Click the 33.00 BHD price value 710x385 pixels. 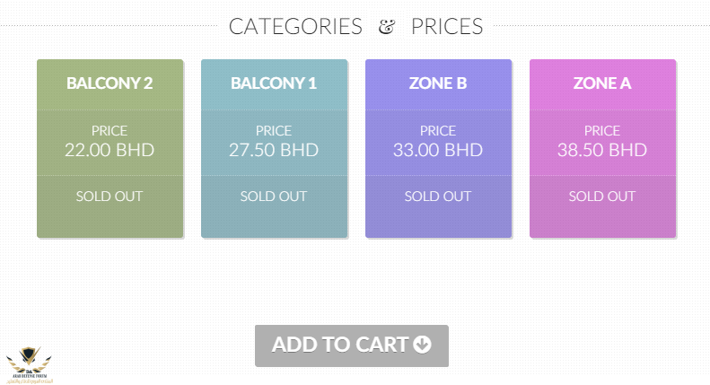(x=438, y=150)
